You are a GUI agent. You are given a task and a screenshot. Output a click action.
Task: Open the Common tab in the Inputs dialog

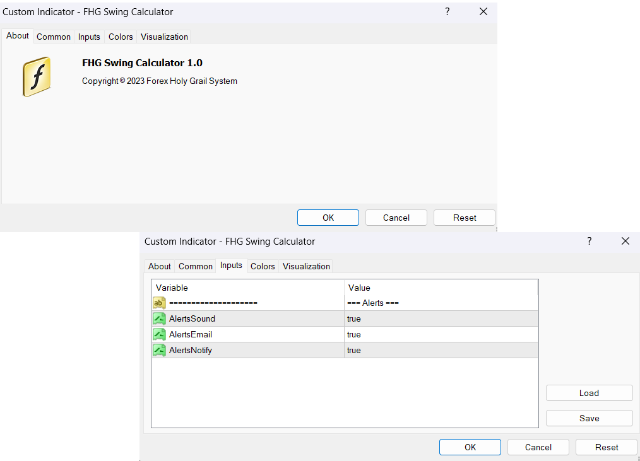click(195, 266)
